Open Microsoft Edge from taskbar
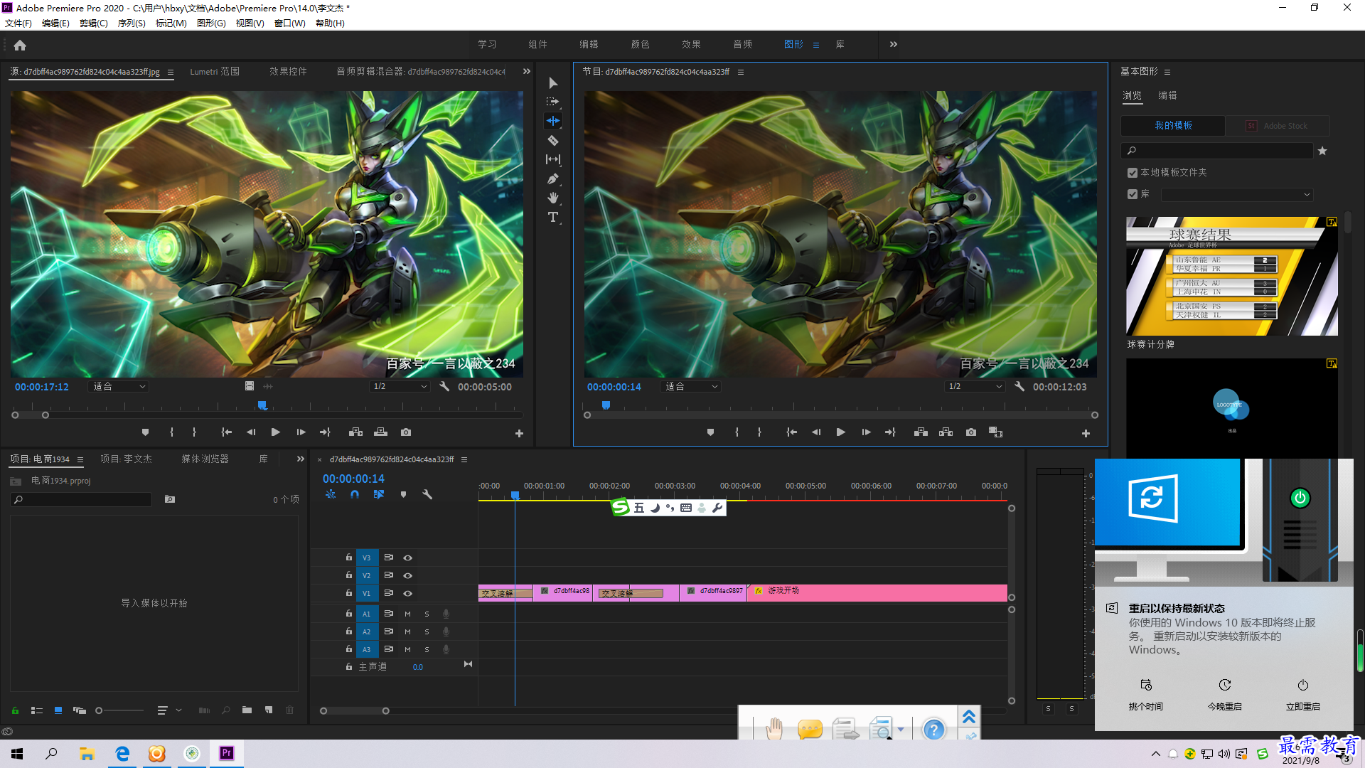Viewport: 1365px width, 768px height. 122,754
